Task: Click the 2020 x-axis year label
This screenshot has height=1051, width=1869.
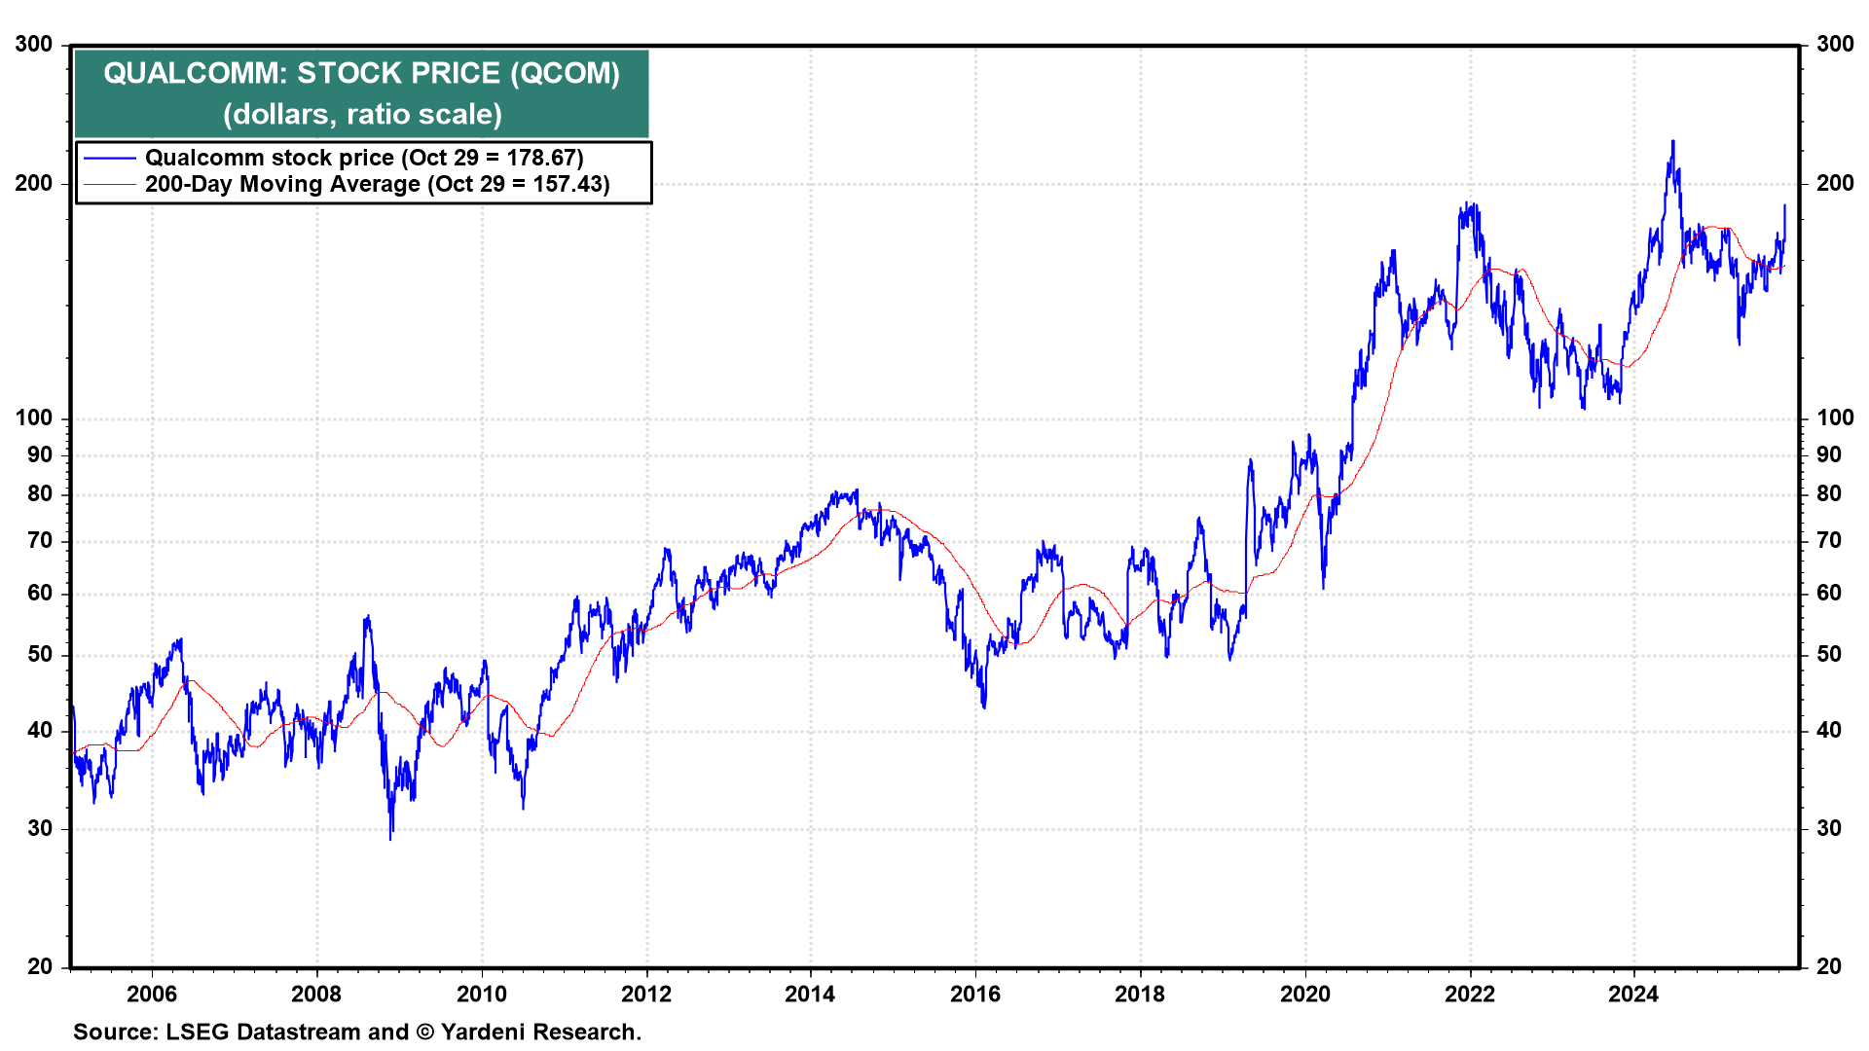Action: (x=1304, y=994)
